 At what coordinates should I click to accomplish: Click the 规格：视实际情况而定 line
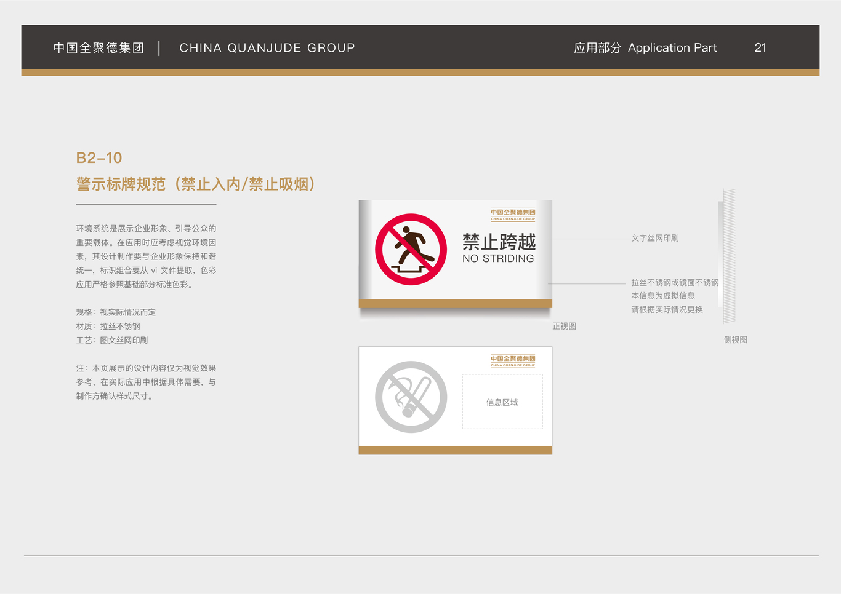116,312
